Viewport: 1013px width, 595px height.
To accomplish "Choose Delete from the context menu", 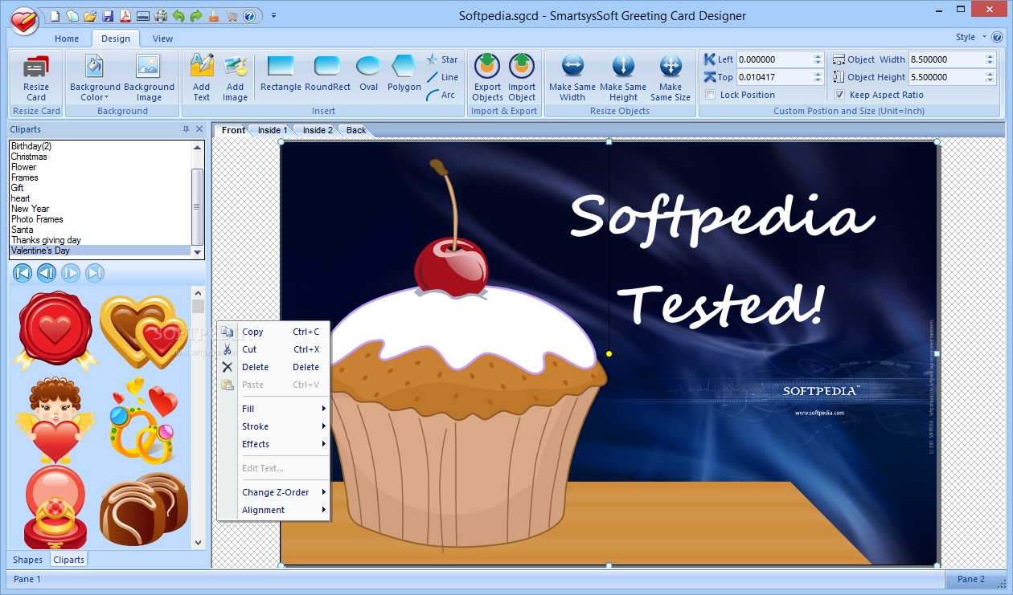I will (x=273, y=367).
